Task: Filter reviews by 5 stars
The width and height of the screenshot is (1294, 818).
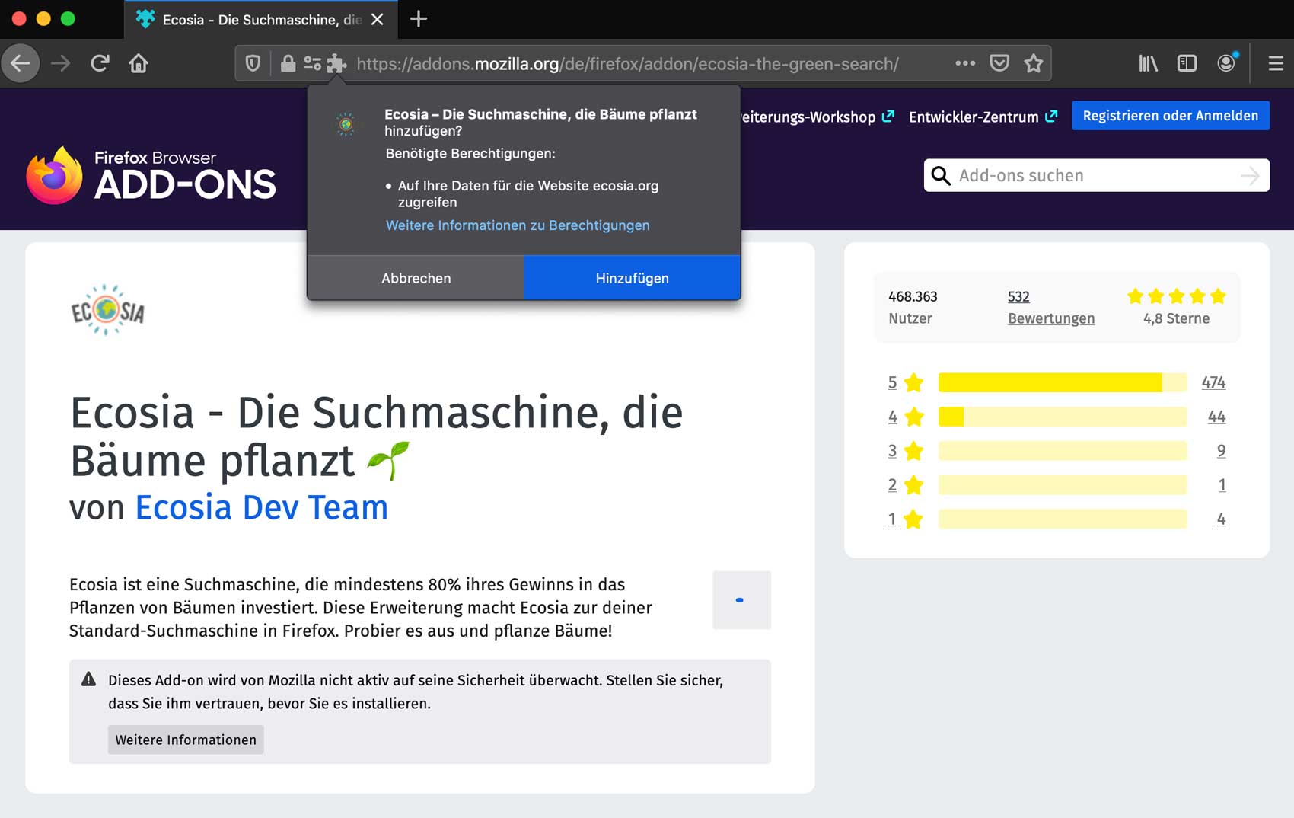Action: (905, 382)
